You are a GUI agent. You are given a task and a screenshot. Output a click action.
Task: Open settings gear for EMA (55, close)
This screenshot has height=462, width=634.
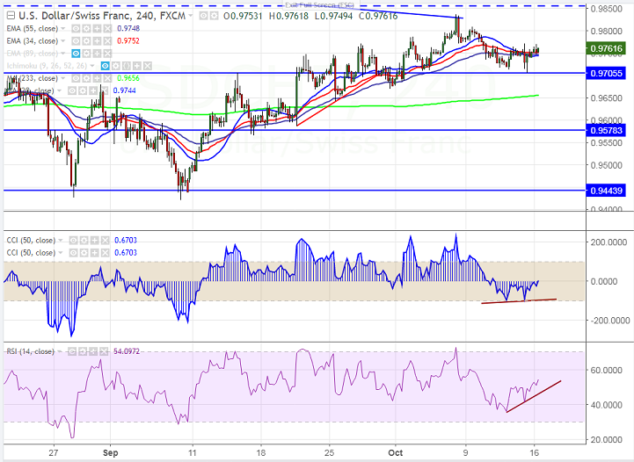86,29
